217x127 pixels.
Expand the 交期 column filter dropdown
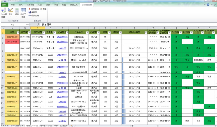coord(18,33)
